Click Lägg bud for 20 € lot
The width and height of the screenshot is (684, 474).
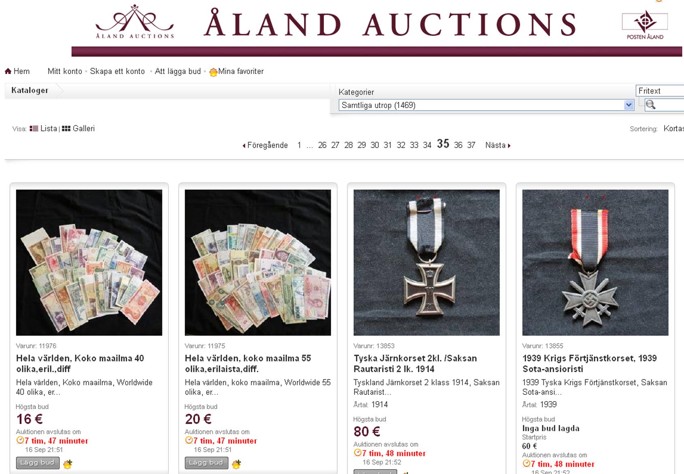[207, 463]
